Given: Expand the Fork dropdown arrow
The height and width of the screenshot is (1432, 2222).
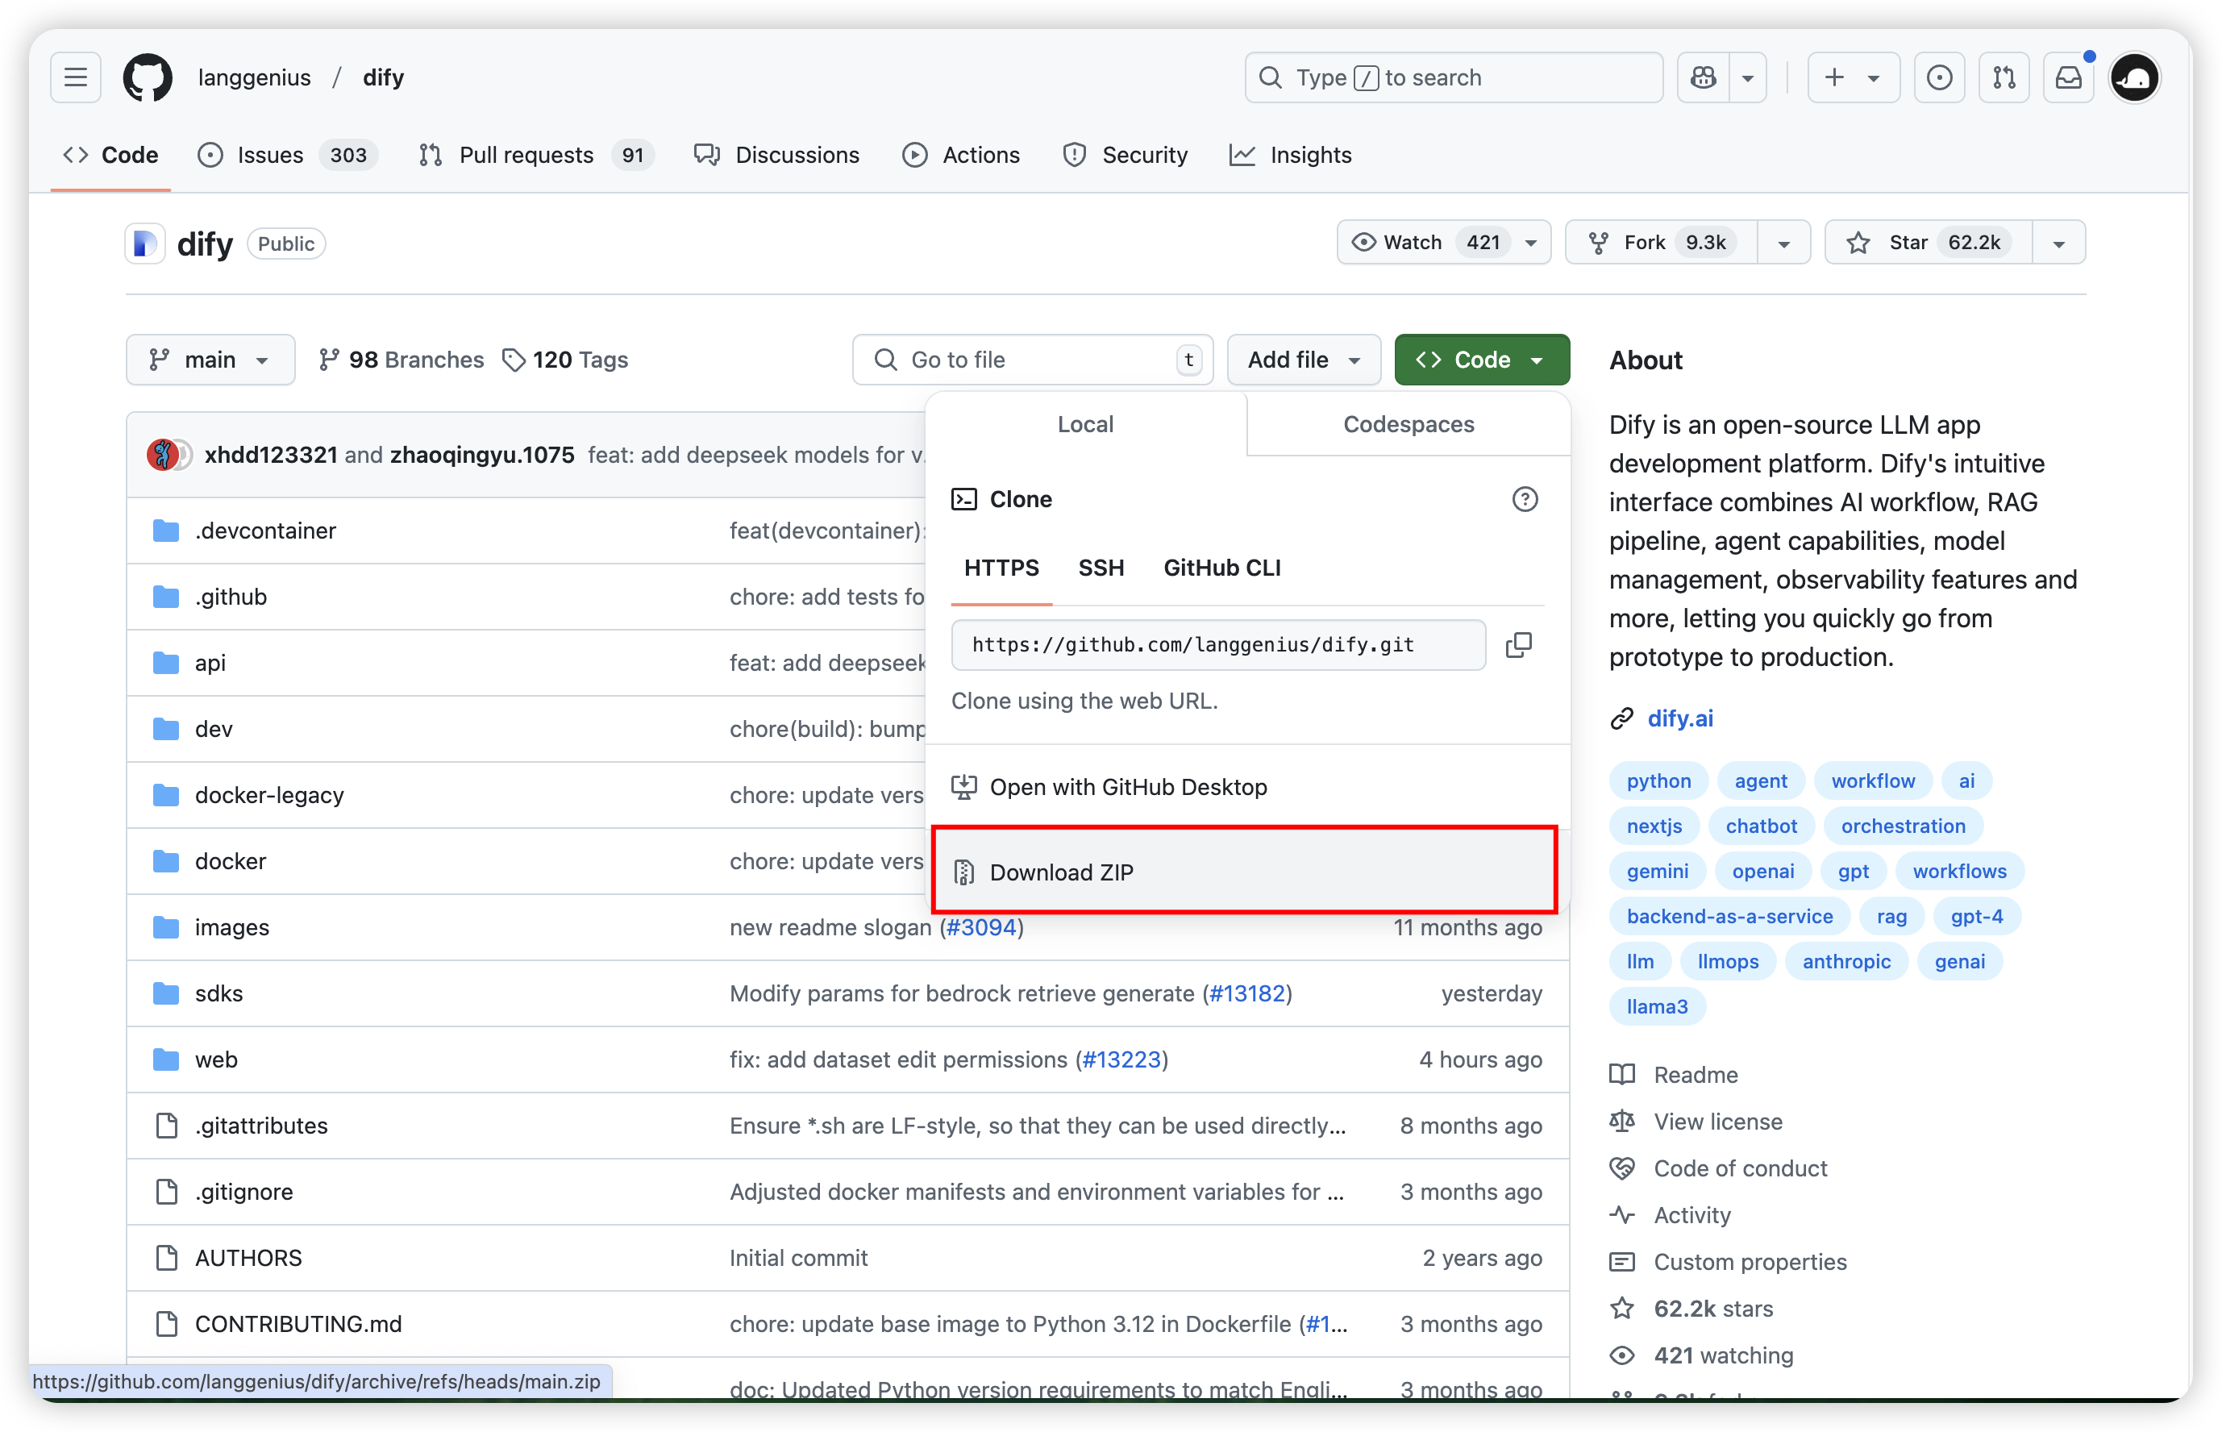Looking at the screenshot, I should (x=1782, y=241).
